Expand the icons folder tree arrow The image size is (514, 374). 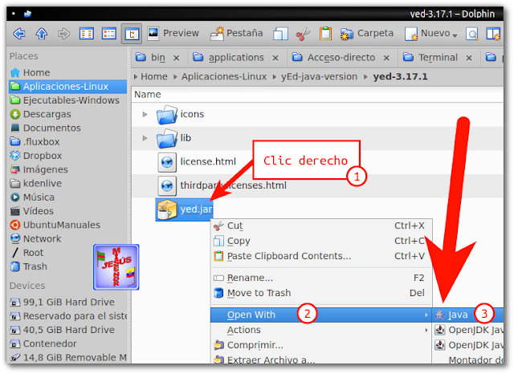tap(145, 114)
